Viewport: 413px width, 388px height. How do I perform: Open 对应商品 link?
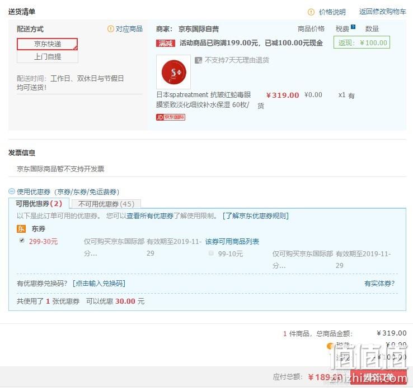pos(129,28)
